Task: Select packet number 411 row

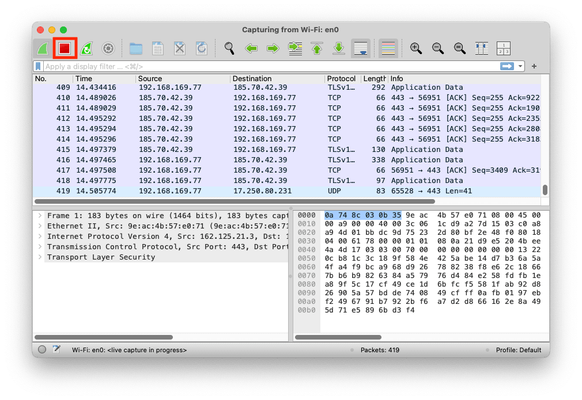Action: 286,108
